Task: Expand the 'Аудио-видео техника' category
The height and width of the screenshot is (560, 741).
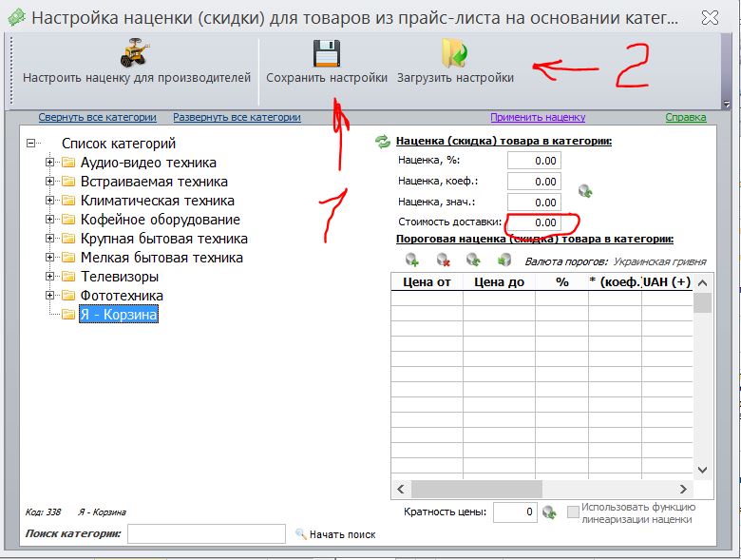Action: pyautogui.click(x=49, y=163)
